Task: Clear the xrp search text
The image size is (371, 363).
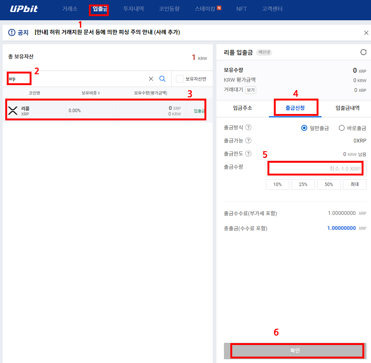Action: pos(151,79)
